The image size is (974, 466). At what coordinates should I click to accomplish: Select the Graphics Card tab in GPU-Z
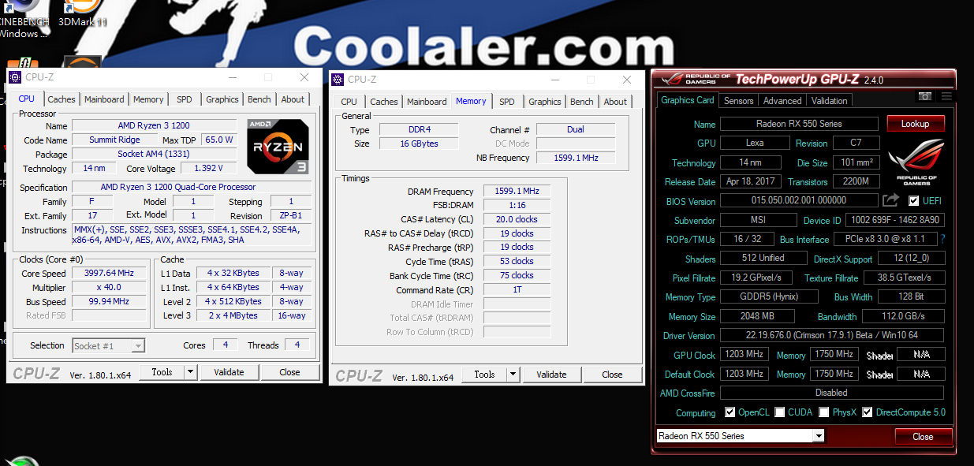point(688,100)
